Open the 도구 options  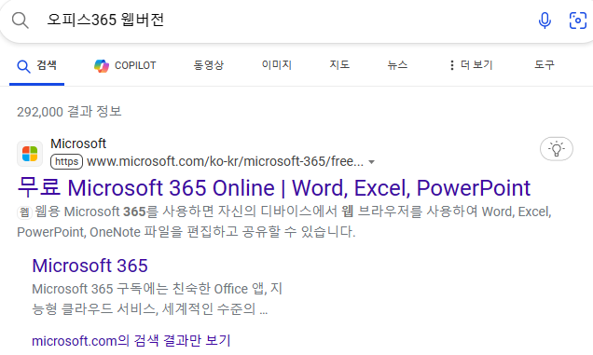pos(545,65)
